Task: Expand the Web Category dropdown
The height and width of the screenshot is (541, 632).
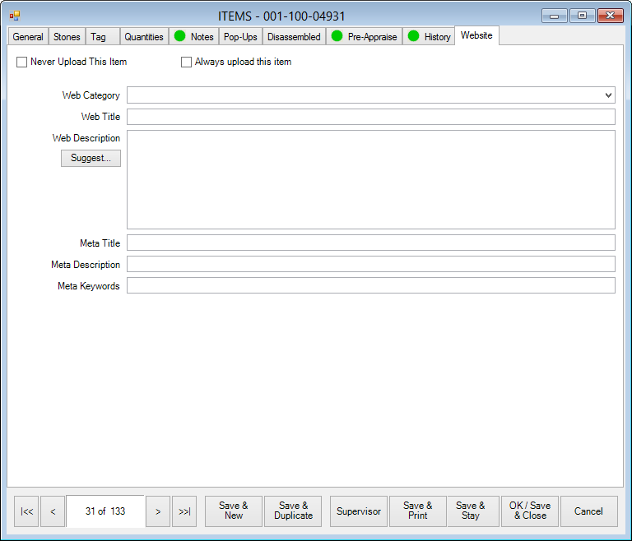Action: click(x=607, y=95)
